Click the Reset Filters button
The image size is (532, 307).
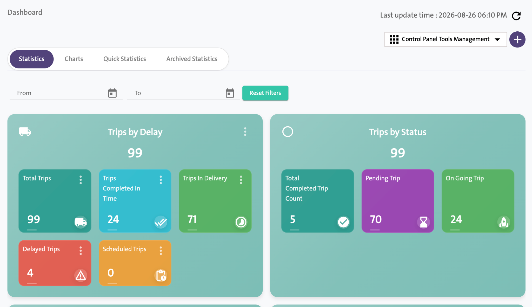[265, 93]
